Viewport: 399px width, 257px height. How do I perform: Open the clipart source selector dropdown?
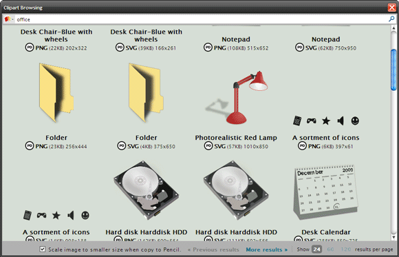(x=9, y=19)
